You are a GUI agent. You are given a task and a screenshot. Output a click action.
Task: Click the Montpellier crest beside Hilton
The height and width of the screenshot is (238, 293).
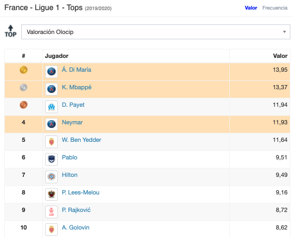point(51,177)
